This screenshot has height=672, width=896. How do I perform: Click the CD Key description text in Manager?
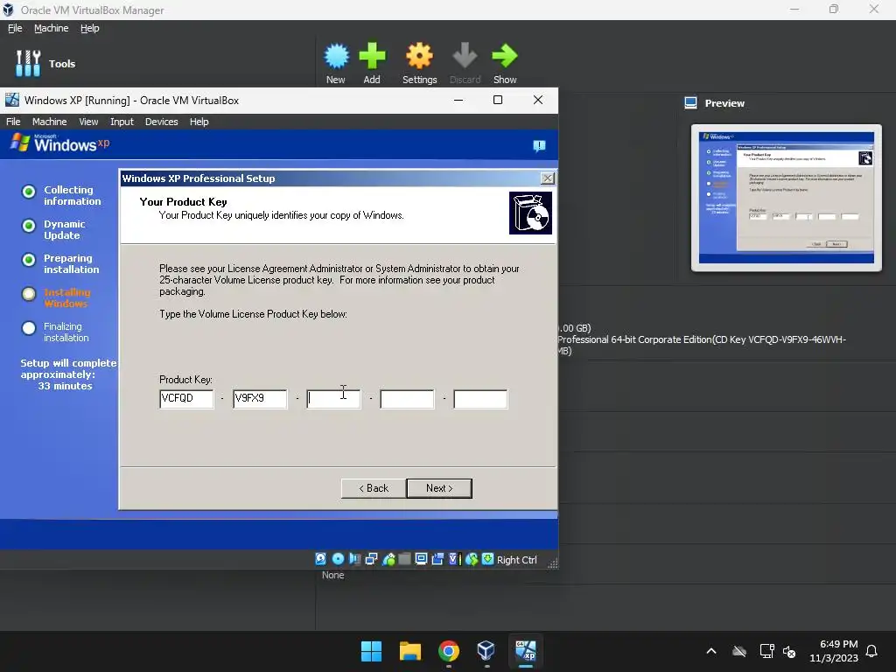point(702,339)
